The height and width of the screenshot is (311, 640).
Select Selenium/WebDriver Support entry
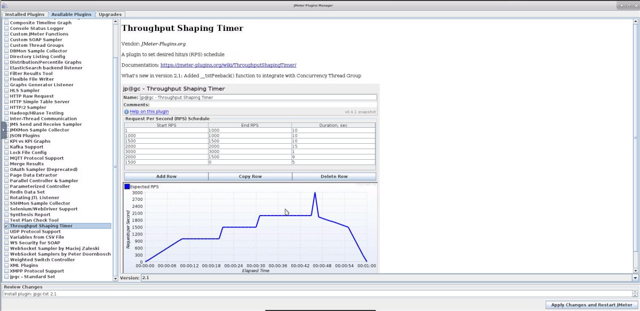coord(44,209)
